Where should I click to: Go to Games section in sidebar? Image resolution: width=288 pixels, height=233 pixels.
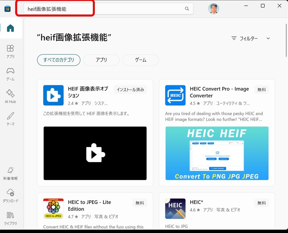[10, 74]
